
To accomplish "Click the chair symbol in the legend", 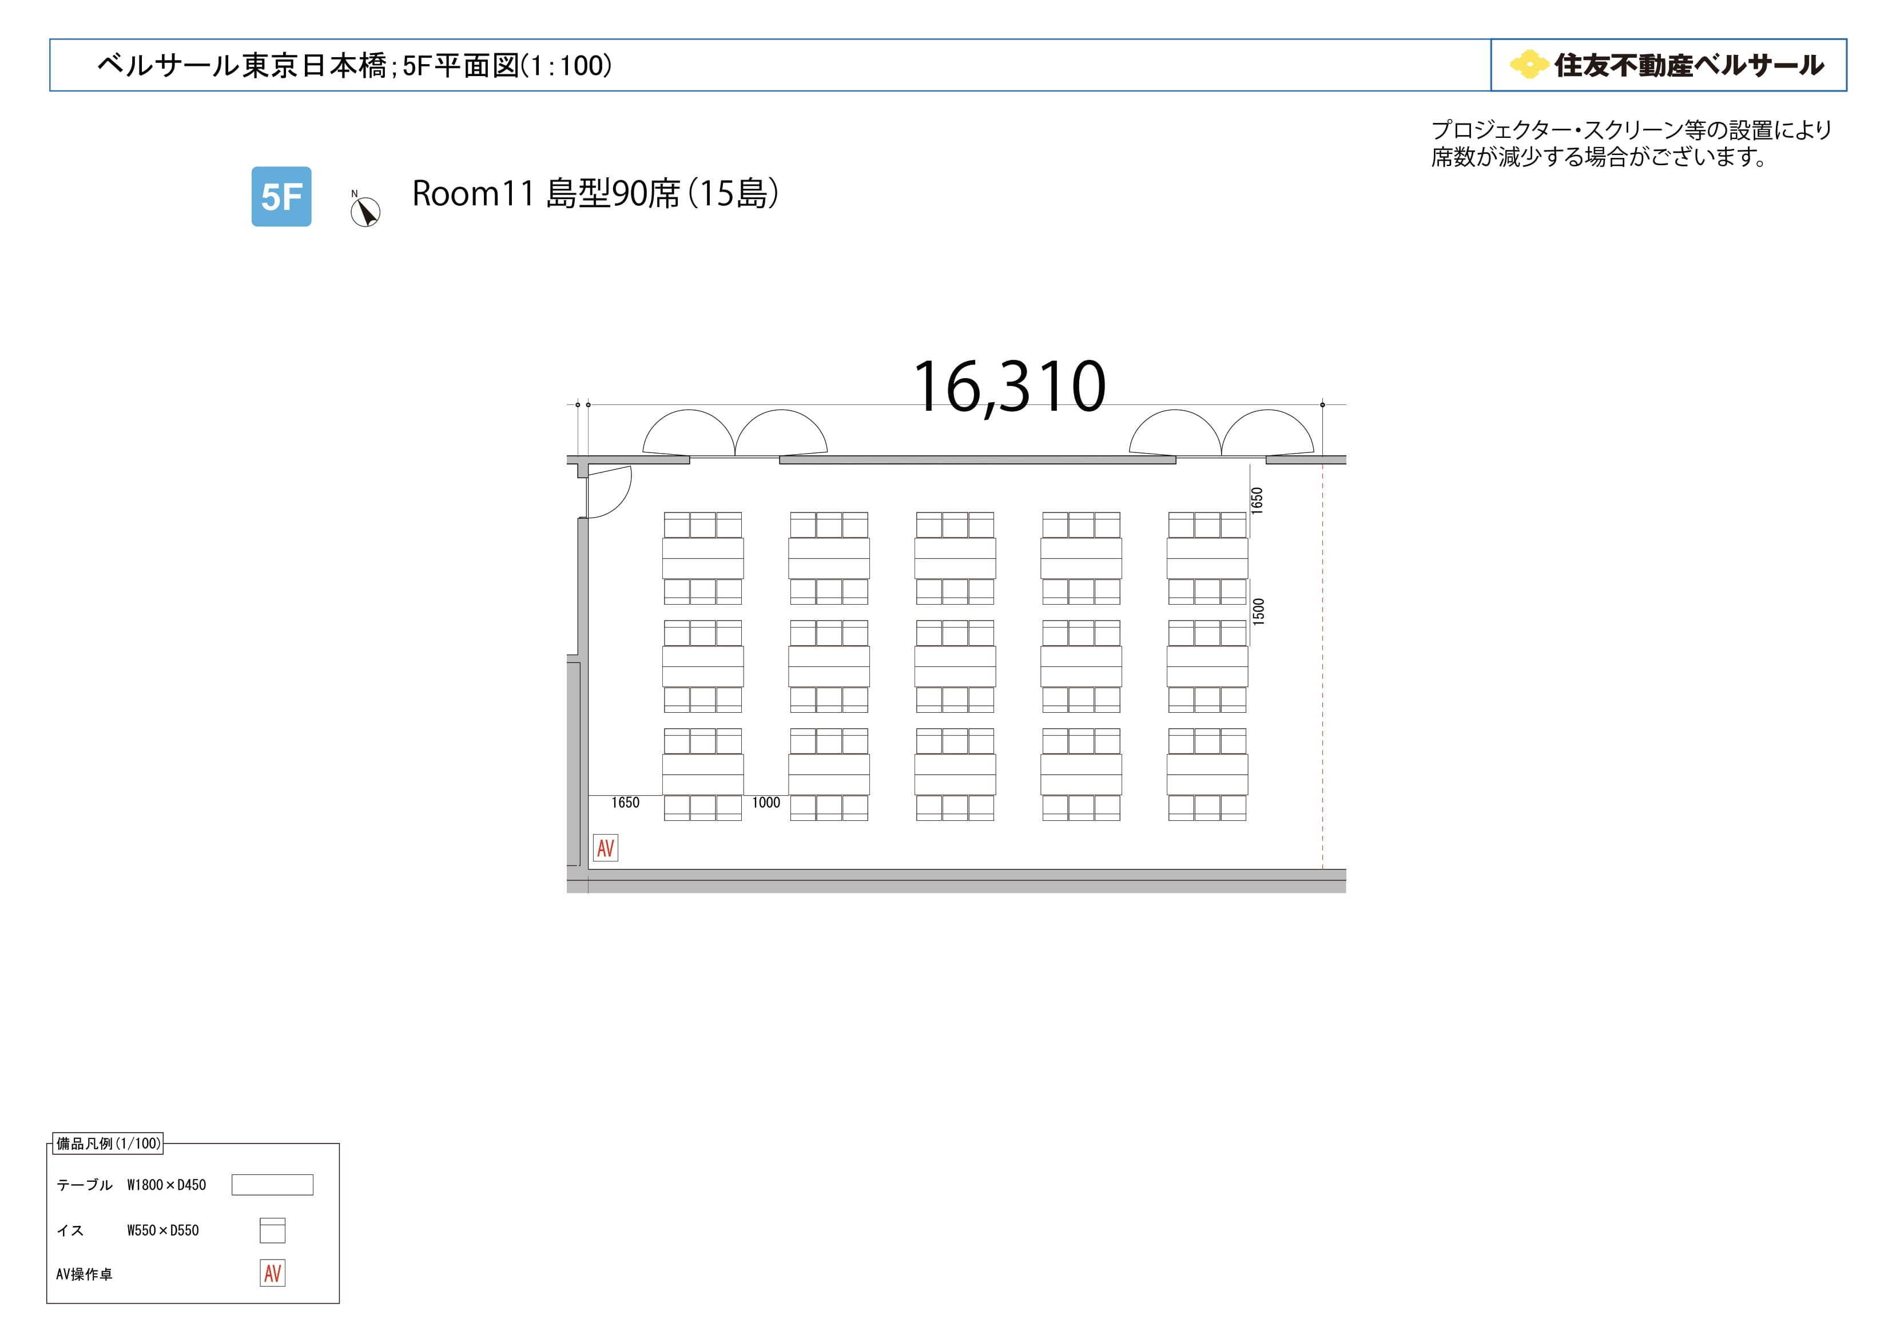I will tap(273, 1230).
